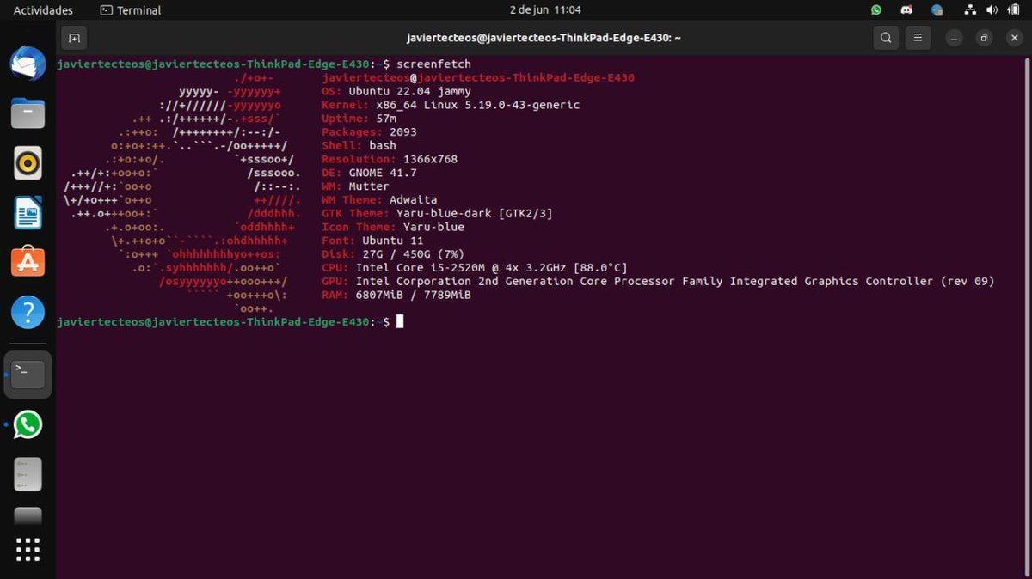Open the network status indicator
Screen dimensions: 1032x579
970,10
